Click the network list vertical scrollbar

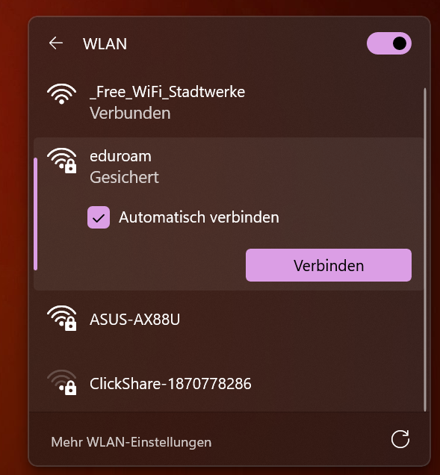[x=425, y=249]
